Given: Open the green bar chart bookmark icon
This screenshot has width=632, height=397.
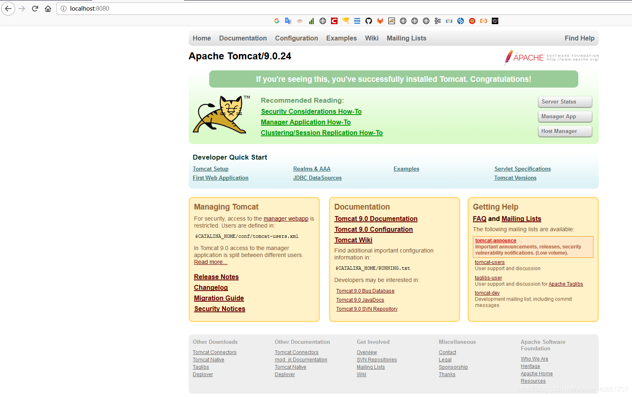Looking at the screenshot, I should point(311,21).
